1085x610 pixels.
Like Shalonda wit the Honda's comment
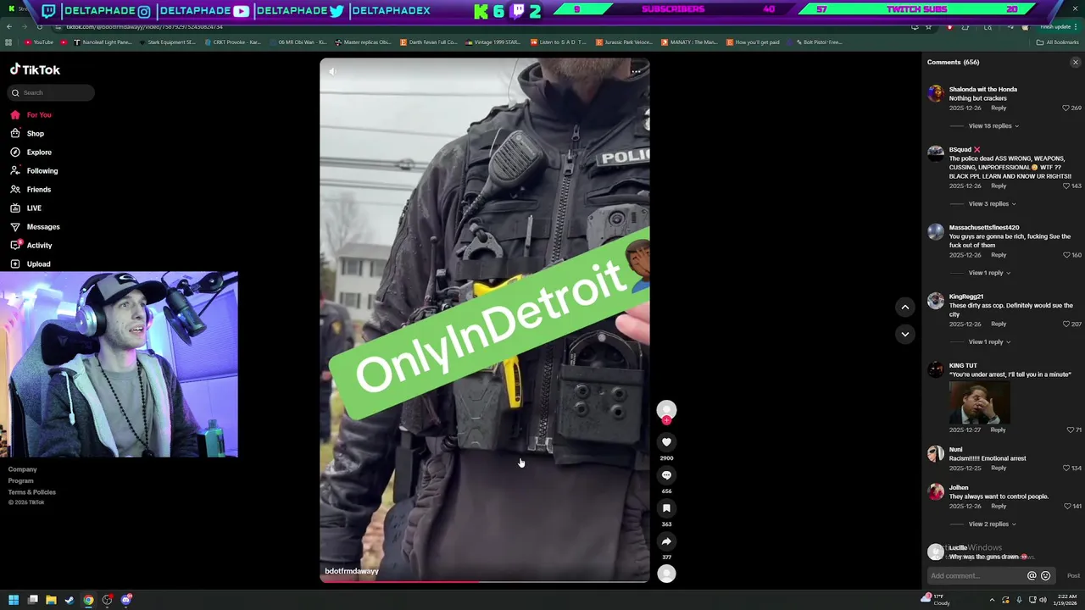click(x=1066, y=108)
